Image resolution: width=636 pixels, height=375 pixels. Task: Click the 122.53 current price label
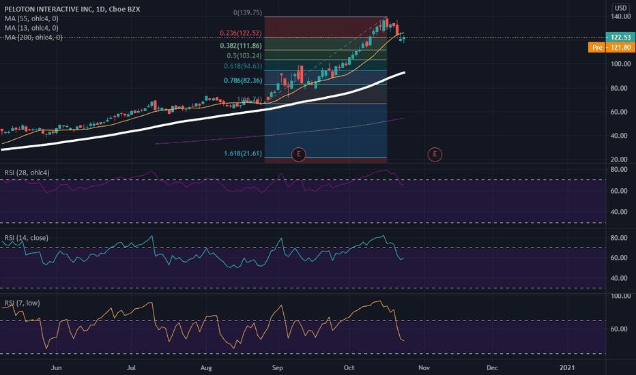pyautogui.click(x=620, y=37)
